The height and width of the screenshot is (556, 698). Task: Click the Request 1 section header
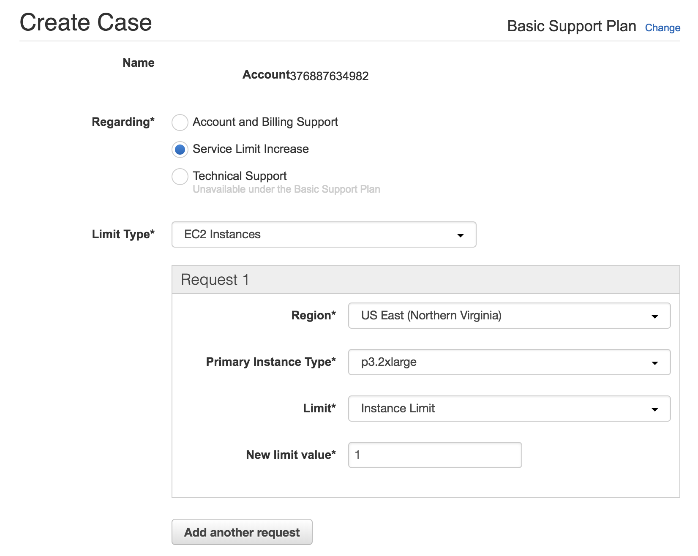pyautogui.click(x=215, y=280)
